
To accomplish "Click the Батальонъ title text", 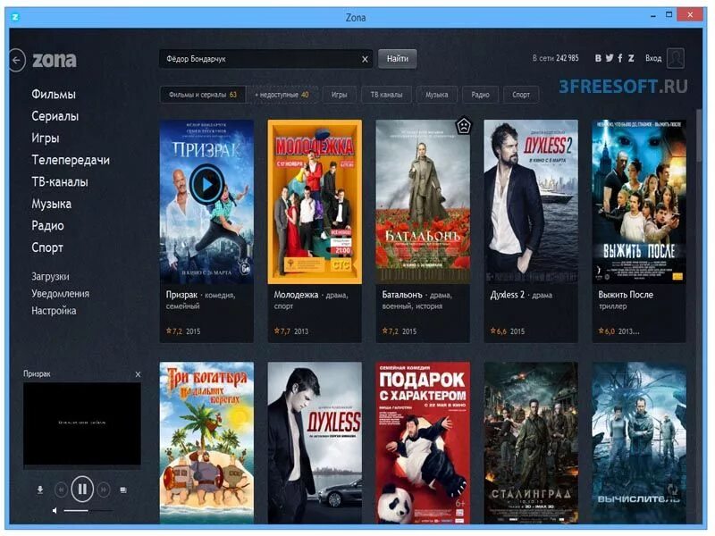I will click(402, 295).
